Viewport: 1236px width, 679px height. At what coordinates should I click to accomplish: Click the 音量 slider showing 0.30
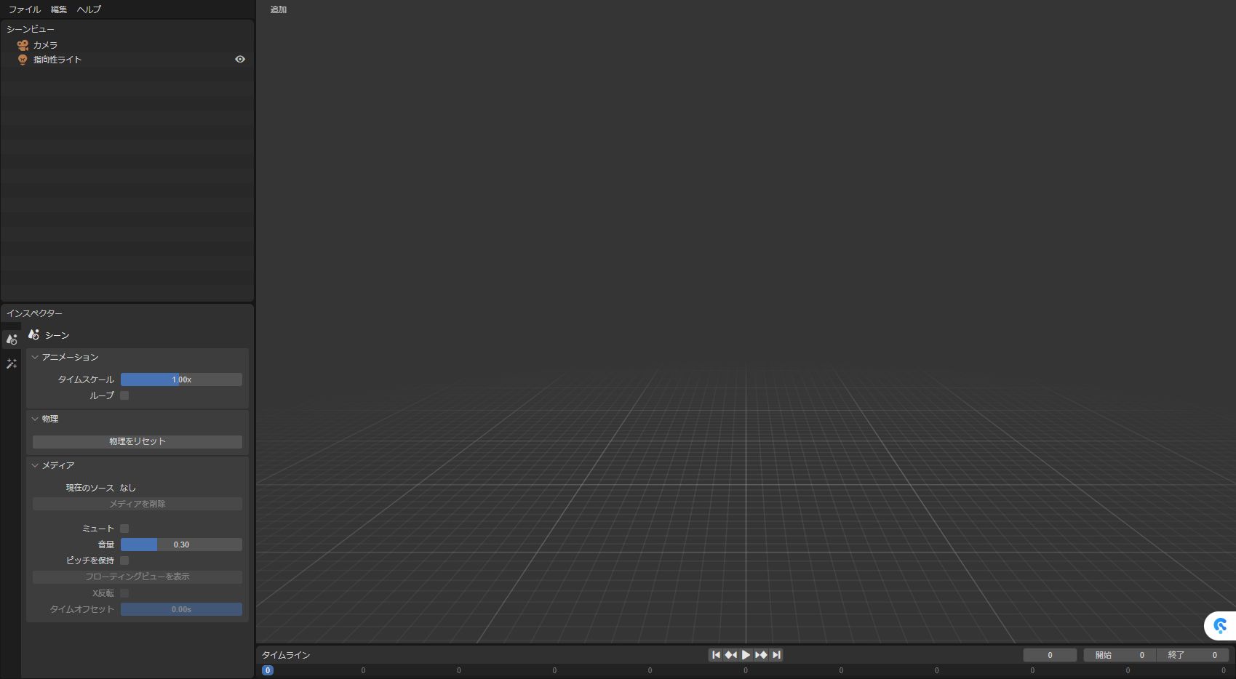point(181,545)
